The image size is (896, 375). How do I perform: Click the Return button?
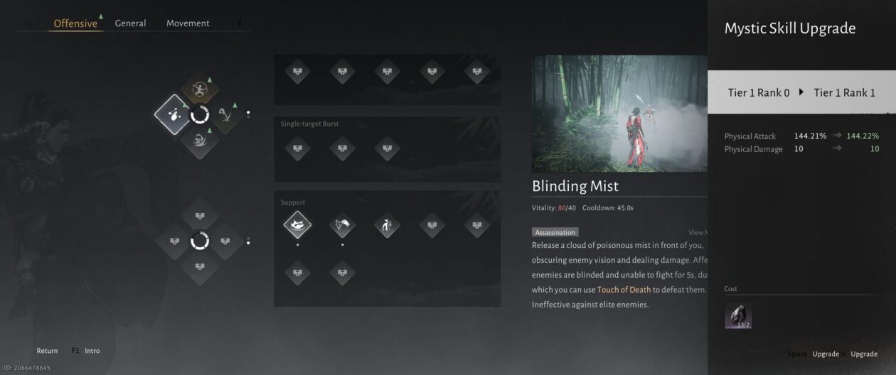coord(47,351)
